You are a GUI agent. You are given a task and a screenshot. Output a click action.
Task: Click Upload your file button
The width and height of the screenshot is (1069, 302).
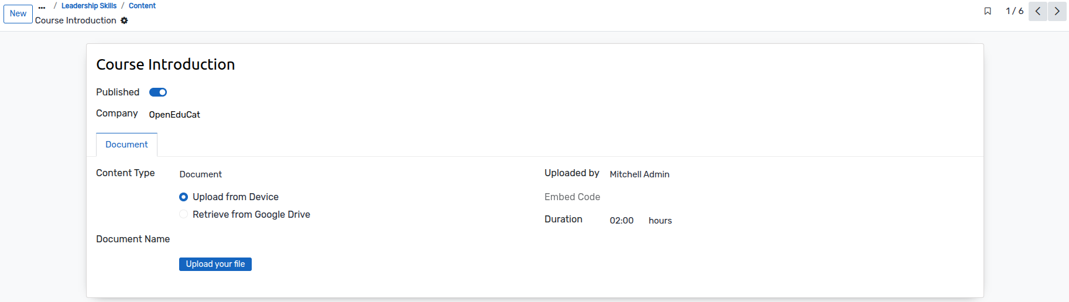tap(215, 264)
